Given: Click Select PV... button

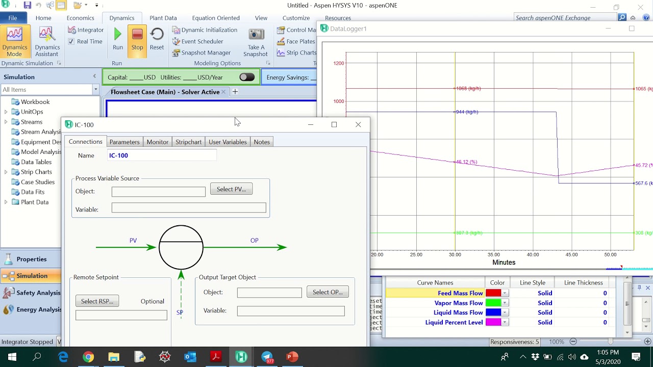Looking at the screenshot, I should (231, 189).
